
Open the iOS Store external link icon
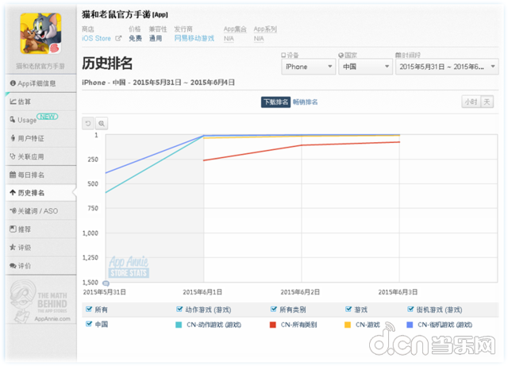click(x=118, y=38)
